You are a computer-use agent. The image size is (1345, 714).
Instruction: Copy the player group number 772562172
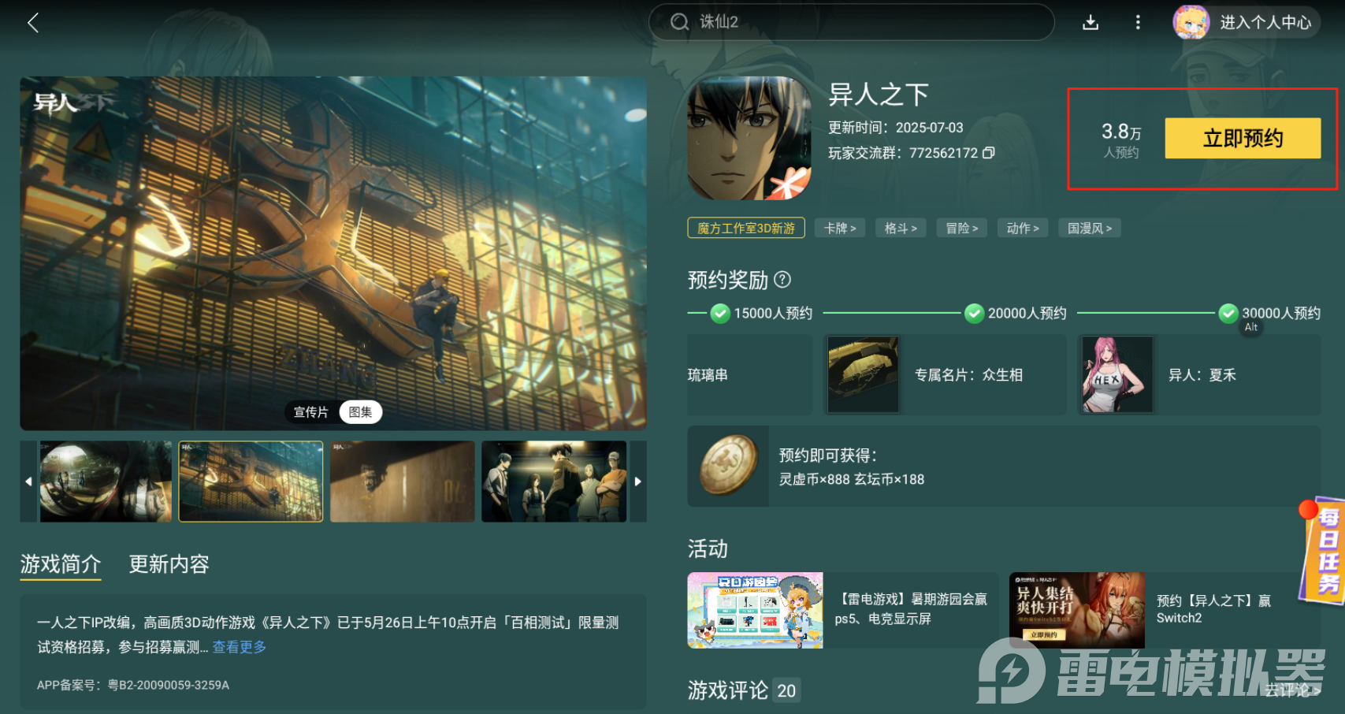coord(989,153)
